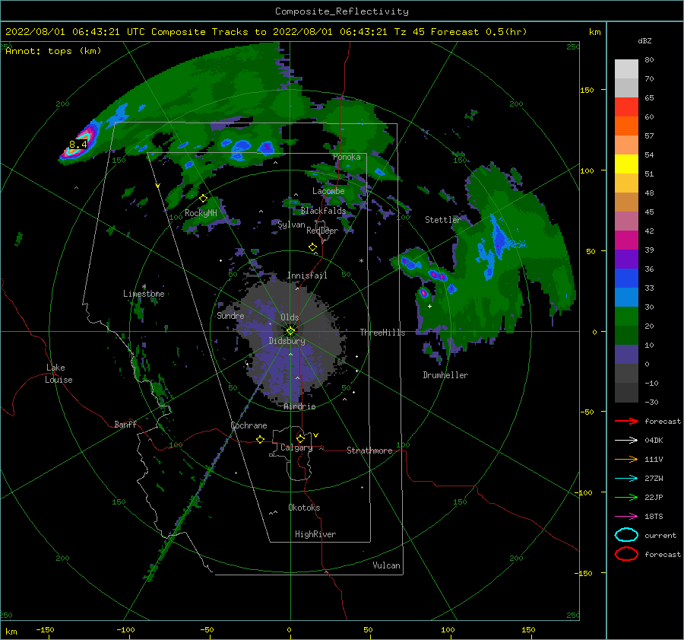Click the Okotoks label
This screenshot has width=684, height=640.
tap(304, 508)
